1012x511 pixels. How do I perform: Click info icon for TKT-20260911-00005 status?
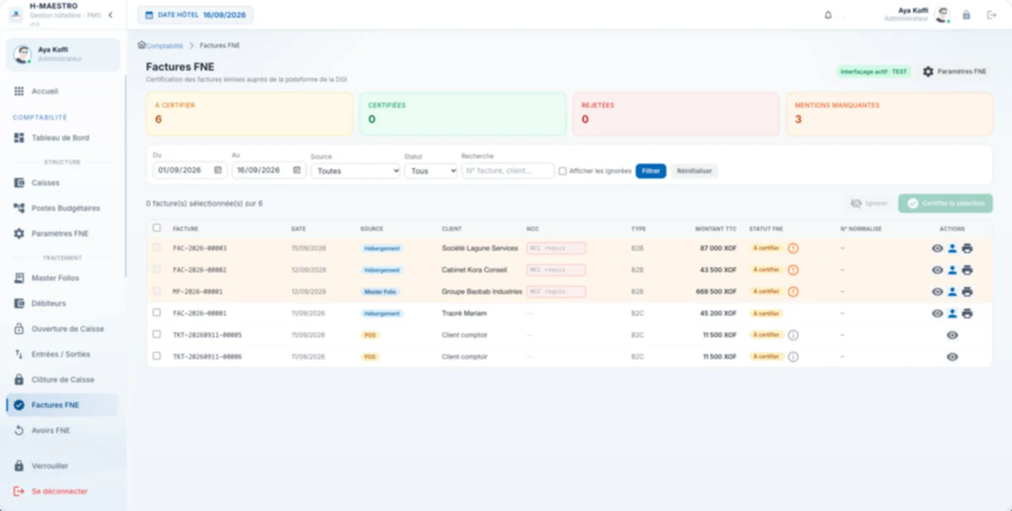tap(793, 335)
